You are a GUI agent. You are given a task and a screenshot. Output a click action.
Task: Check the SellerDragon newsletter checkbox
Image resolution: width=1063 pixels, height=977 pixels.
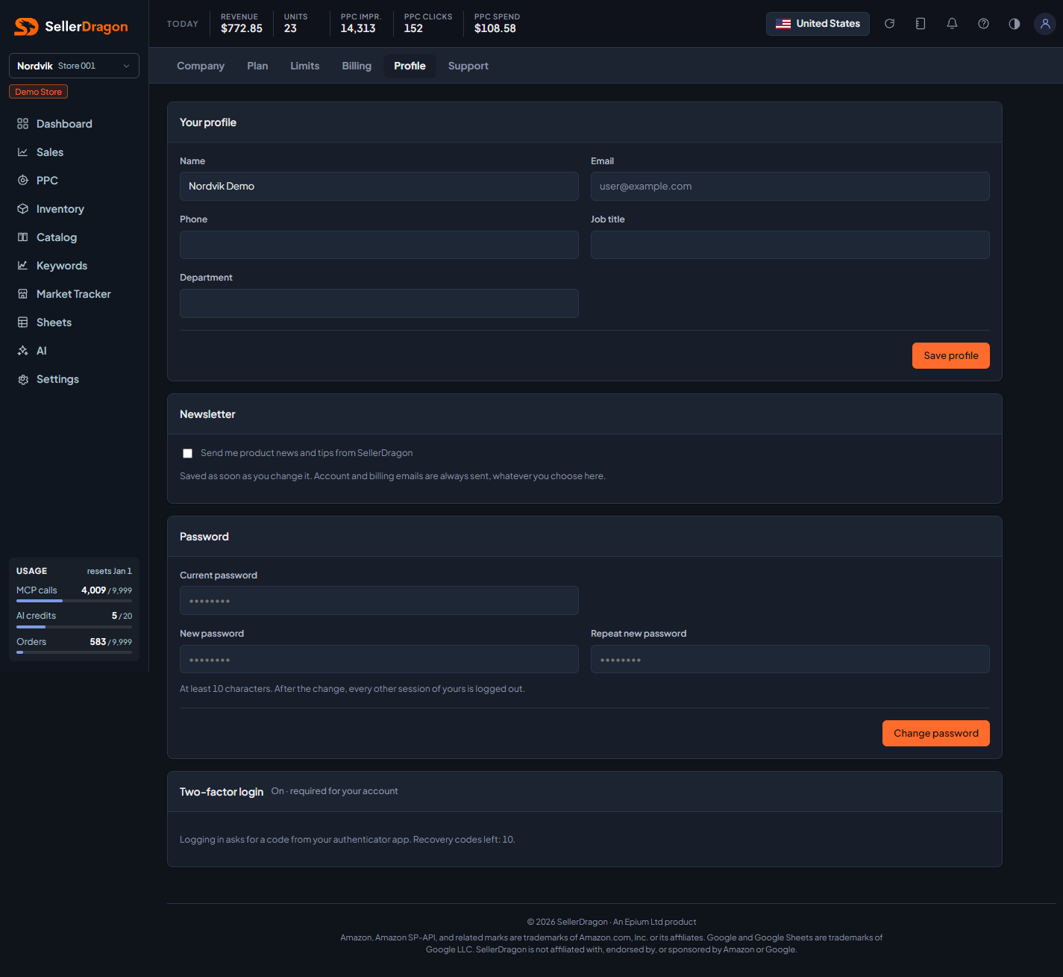(x=188, y=454)
